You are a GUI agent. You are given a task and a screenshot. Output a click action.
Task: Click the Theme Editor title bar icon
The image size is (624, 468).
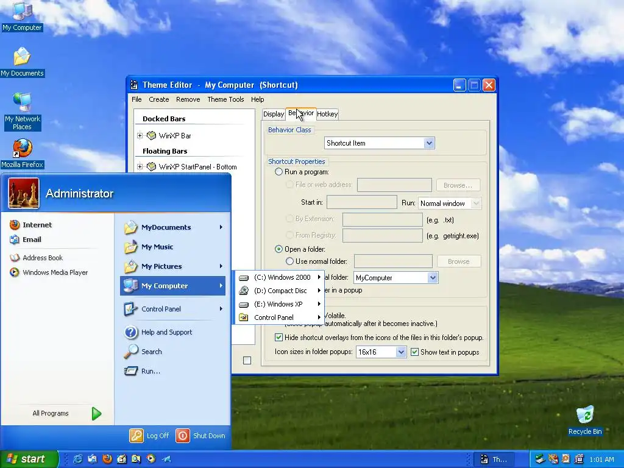click(x=134, y=85)
